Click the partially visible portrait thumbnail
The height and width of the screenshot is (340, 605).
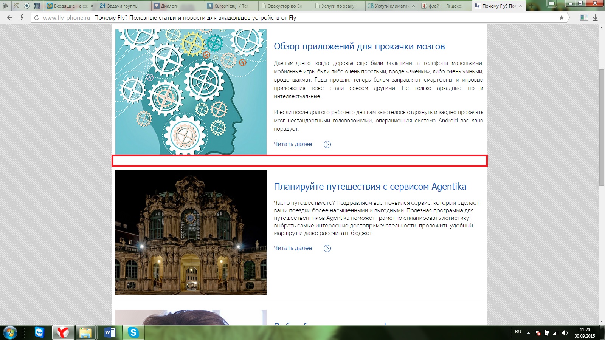coord(191,317)
